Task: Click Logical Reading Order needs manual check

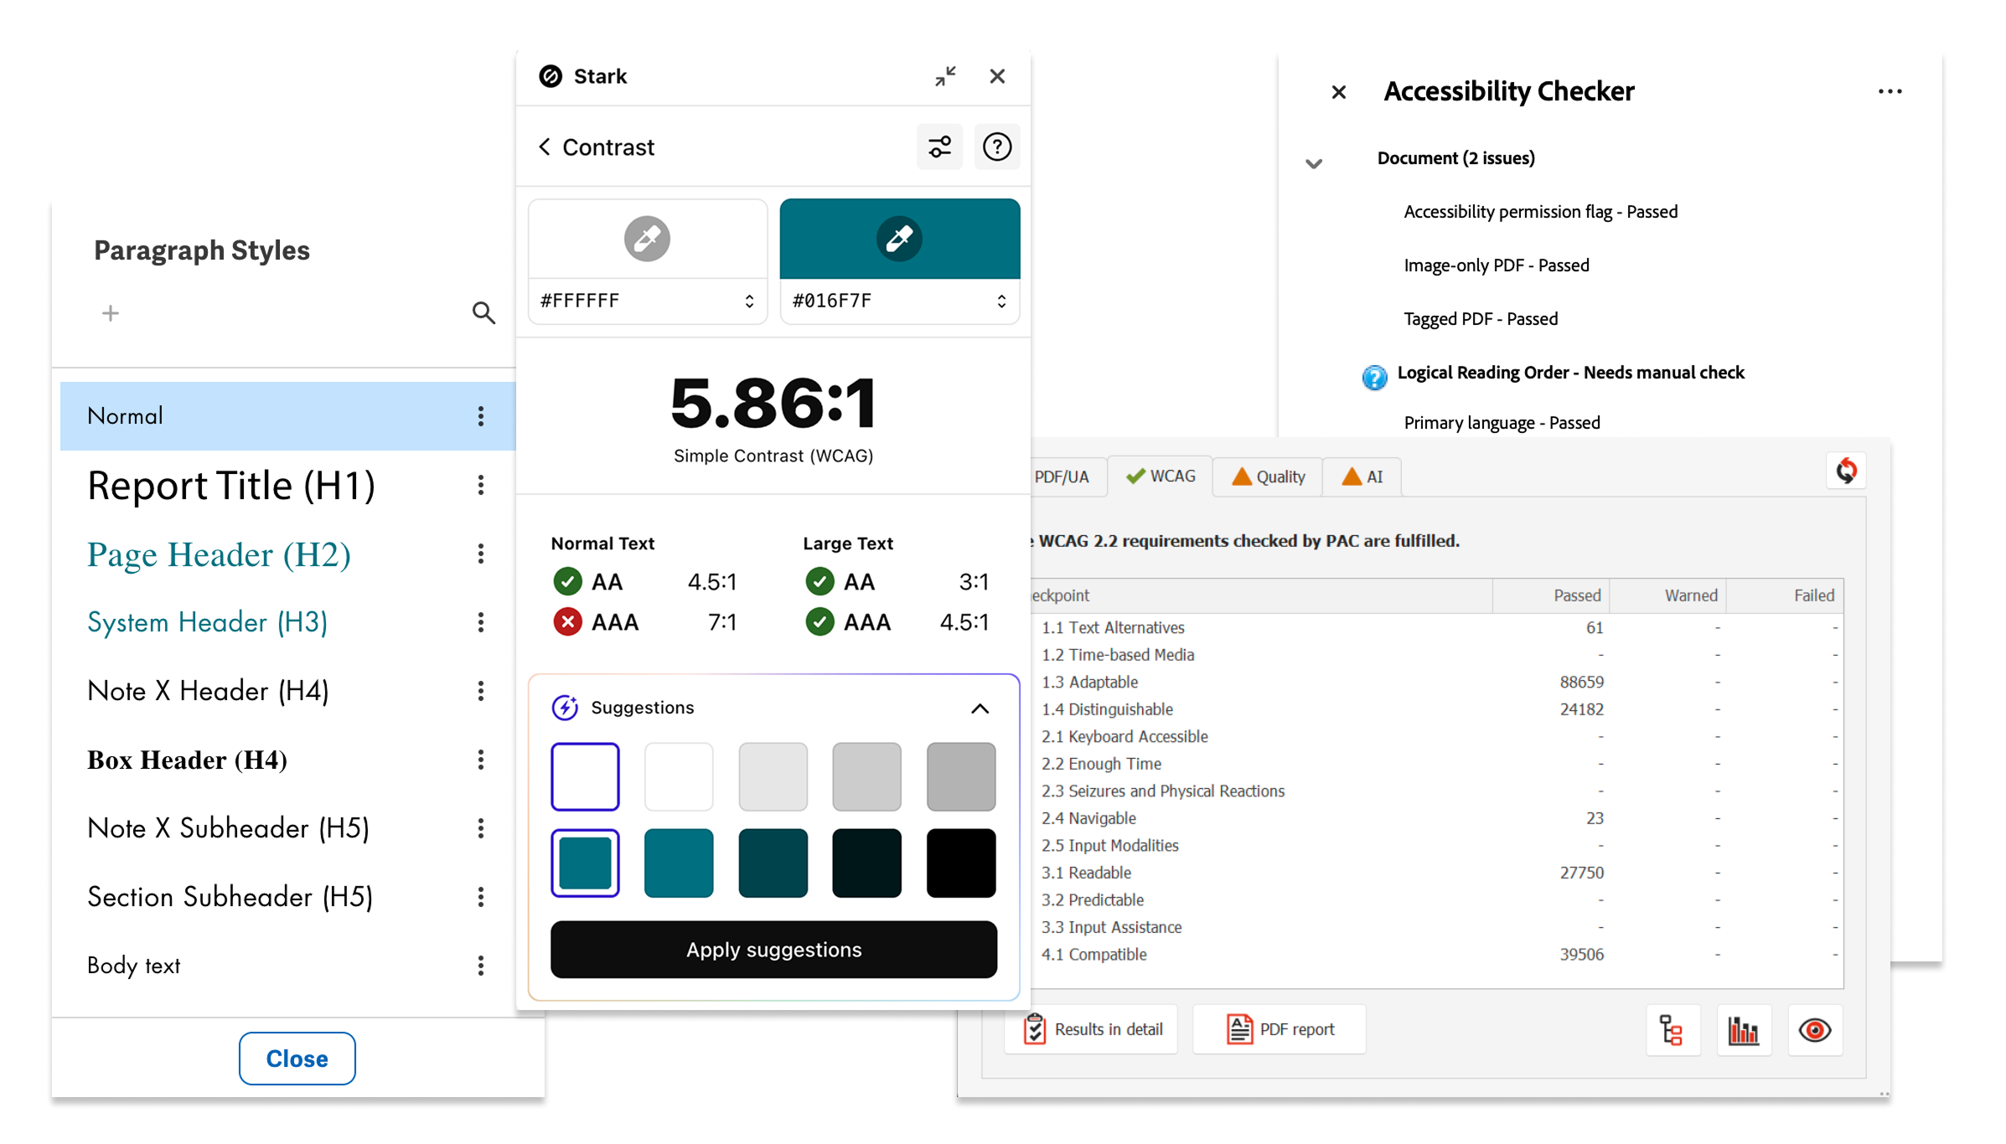Action: (1570, 373)
